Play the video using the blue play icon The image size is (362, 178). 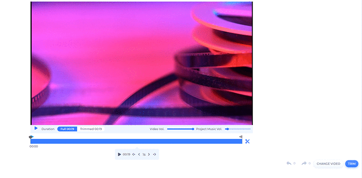coord(36,128)
